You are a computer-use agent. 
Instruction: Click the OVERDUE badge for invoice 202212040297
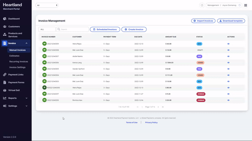pos(201,94)
